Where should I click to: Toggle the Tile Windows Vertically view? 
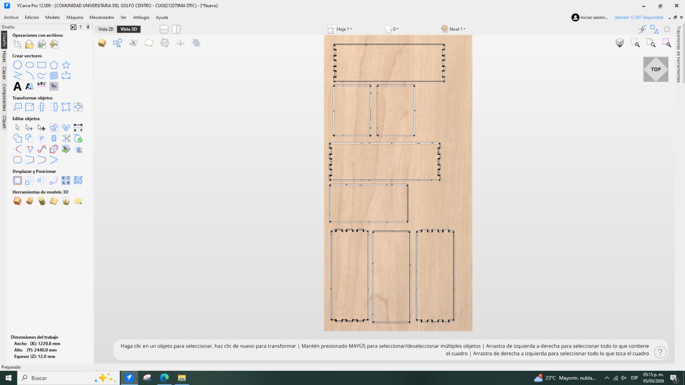176,29
